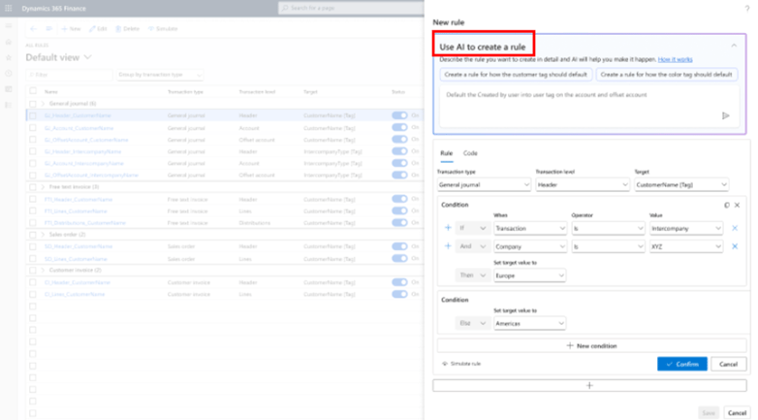This screenshot has height=420, width=758.
Task: Toggle the FTI_Header_CustomerName status switch
Action: click(399, 199)
